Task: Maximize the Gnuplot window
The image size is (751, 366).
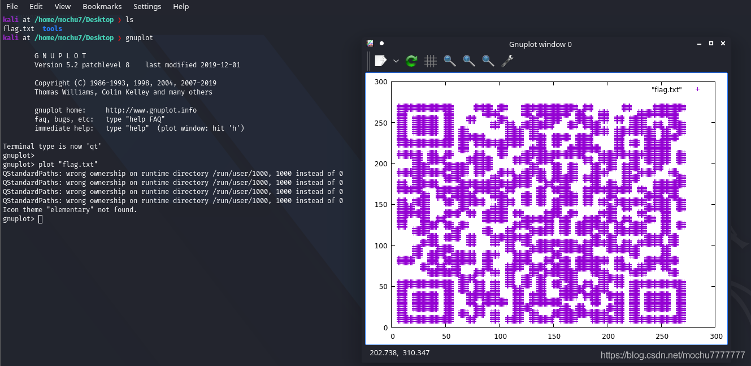Action: (711, 44)
